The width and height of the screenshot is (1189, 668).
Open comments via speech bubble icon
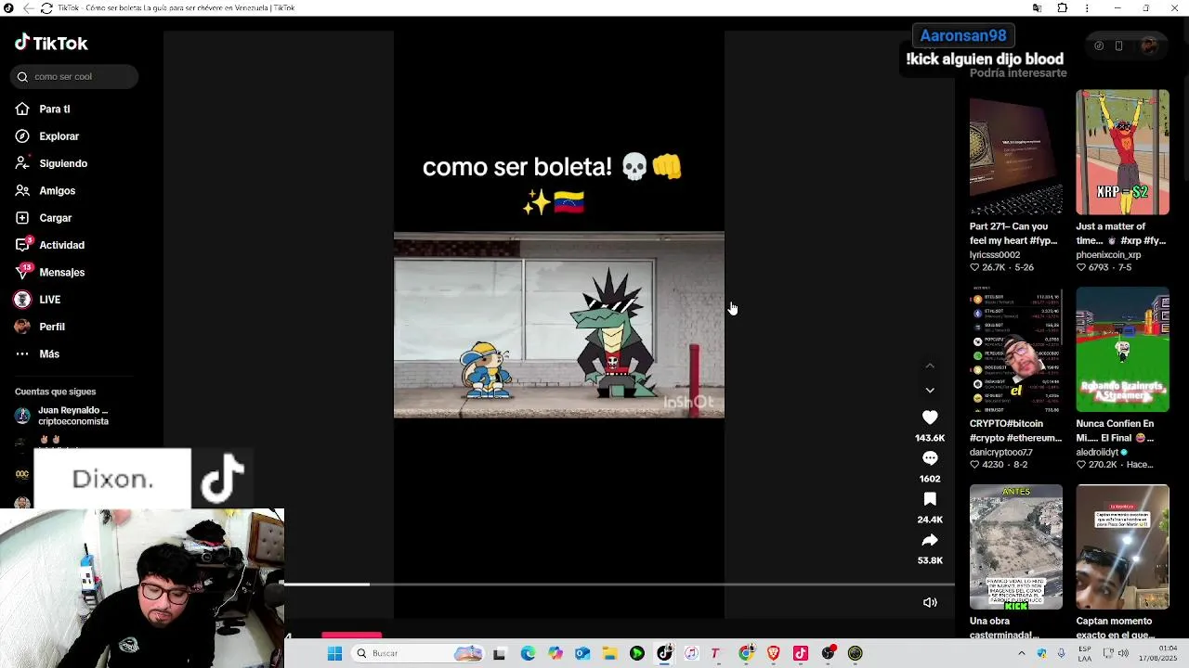[930, 458]
